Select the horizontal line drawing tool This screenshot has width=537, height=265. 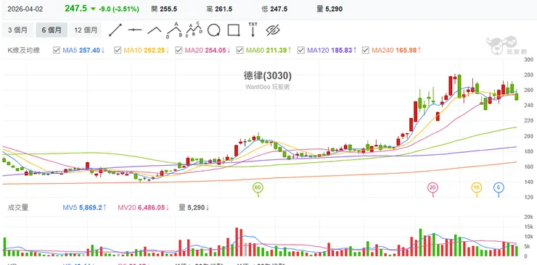coord(135,30)
